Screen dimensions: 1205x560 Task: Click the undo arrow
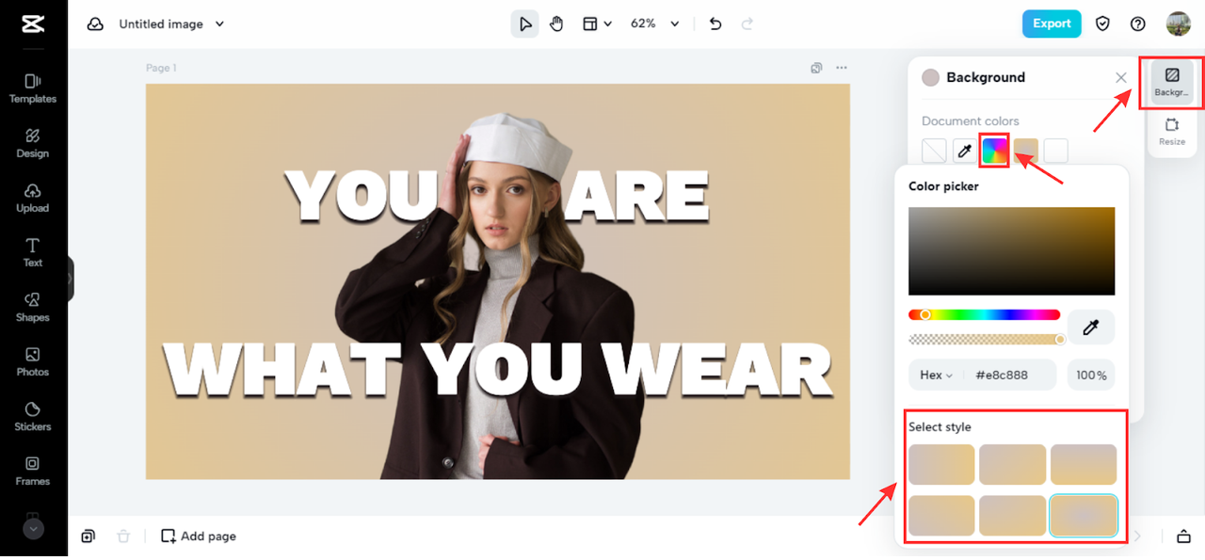pyautogui.click(x=715, y=24)
